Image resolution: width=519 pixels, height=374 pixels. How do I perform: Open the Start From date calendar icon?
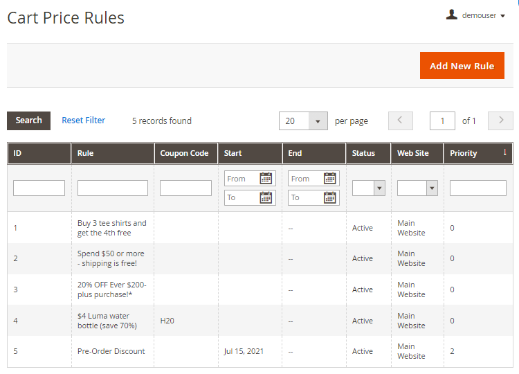[266, 179]
